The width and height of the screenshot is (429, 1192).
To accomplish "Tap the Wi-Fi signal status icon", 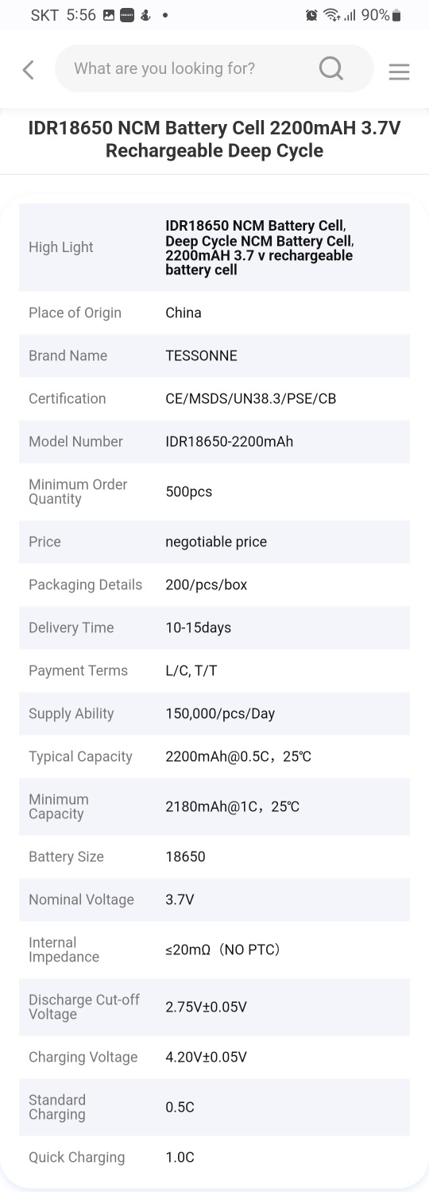I will (x=331, y=15).
